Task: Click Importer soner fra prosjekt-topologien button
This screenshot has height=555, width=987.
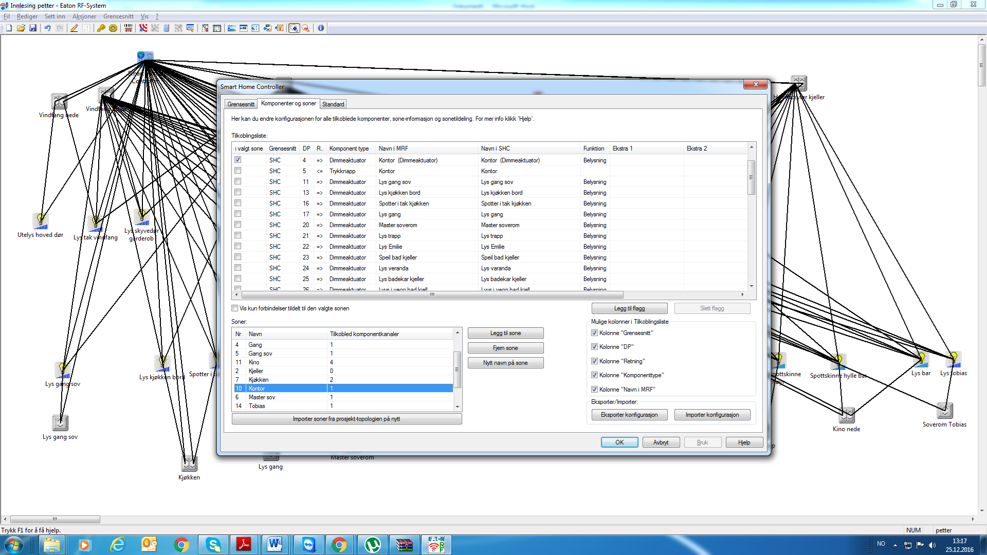Action: pyautogui.click(x=346, y=419)
